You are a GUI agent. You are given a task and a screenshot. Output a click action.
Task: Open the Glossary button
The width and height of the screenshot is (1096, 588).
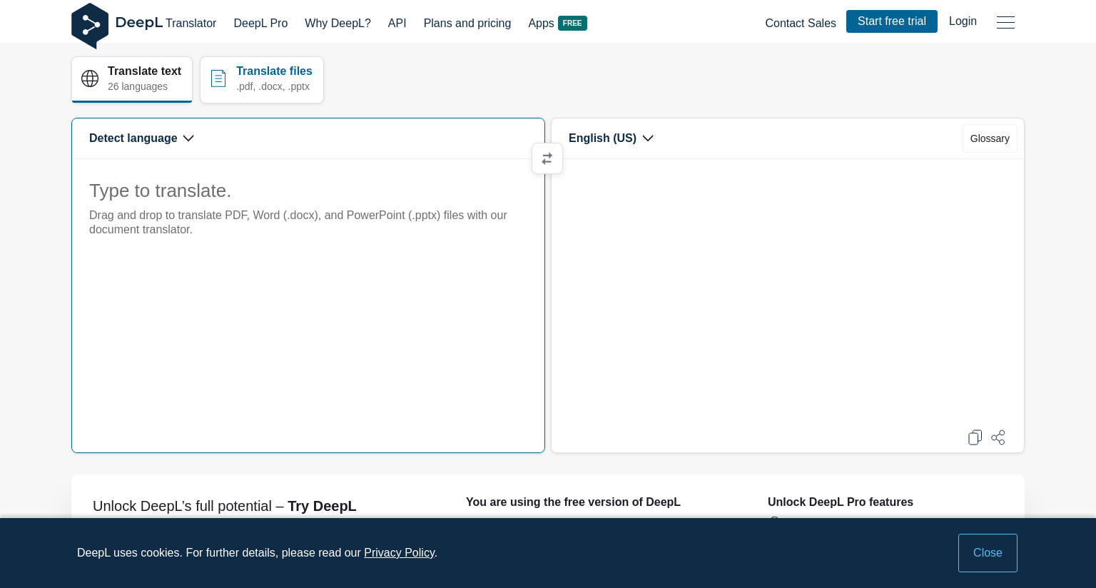pos(990,138)
